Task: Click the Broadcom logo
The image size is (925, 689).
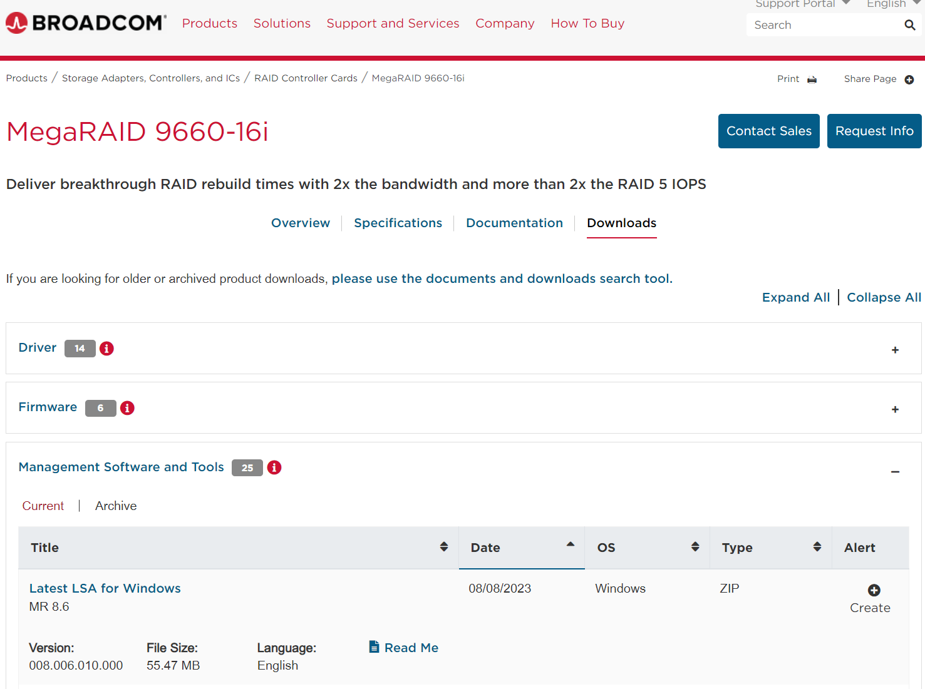Action: tap(86, 23)
